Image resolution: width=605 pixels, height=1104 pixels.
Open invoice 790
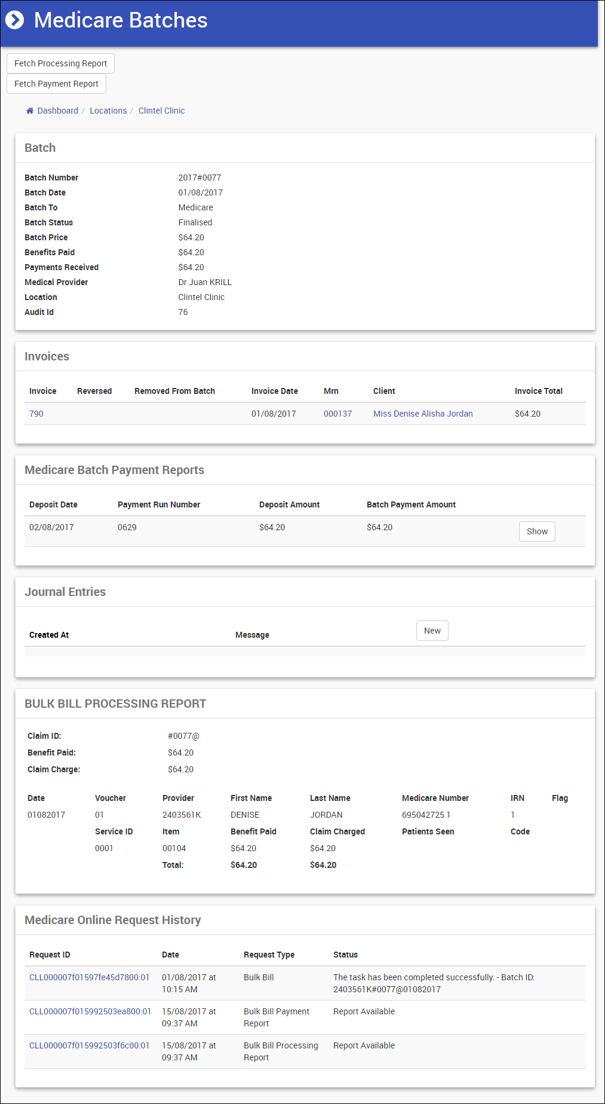(x=36, y=414)
